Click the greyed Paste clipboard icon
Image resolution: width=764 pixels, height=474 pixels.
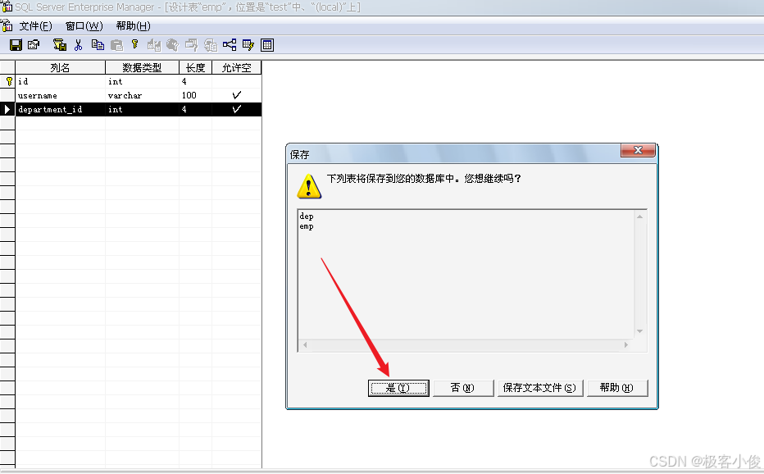[x=116, y=45]
